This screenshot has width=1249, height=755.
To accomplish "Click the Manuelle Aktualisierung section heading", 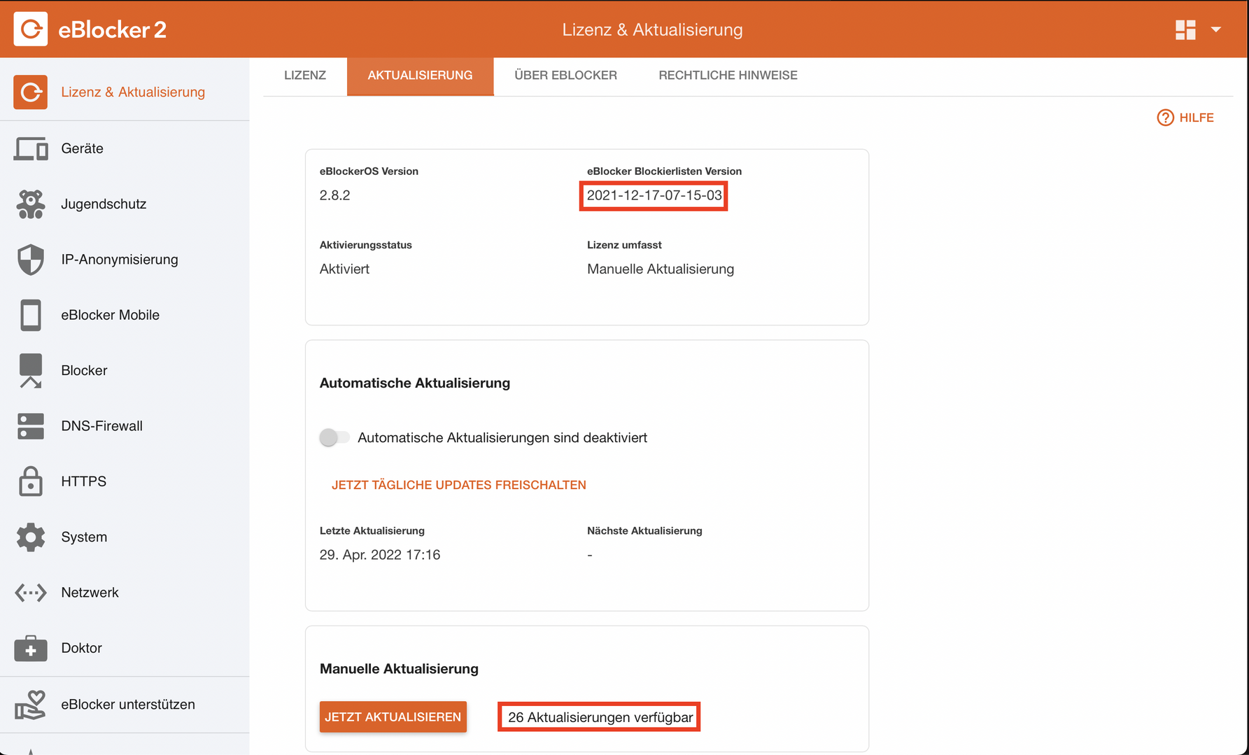I will pos(399,669).
